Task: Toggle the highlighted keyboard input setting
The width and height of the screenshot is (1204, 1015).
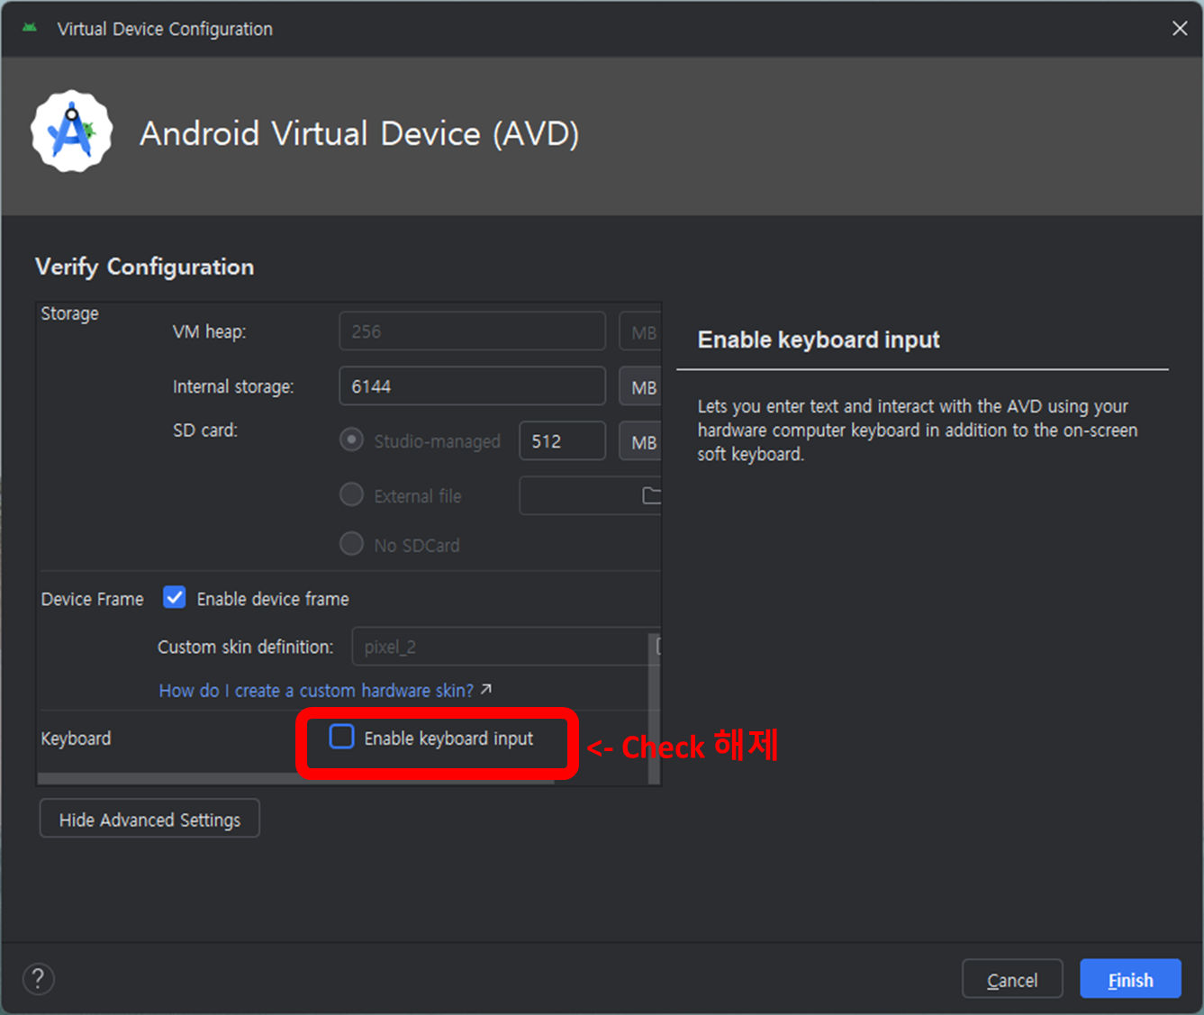Action: click(341, 737)
